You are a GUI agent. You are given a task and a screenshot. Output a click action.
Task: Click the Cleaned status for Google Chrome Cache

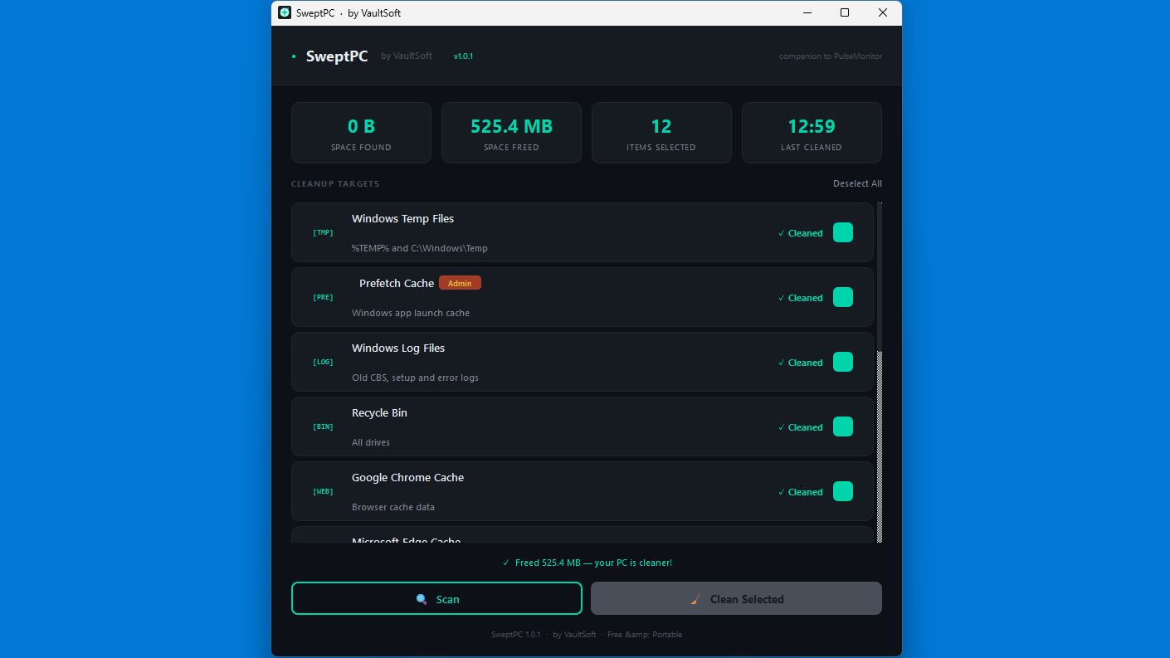coord(801,492)
